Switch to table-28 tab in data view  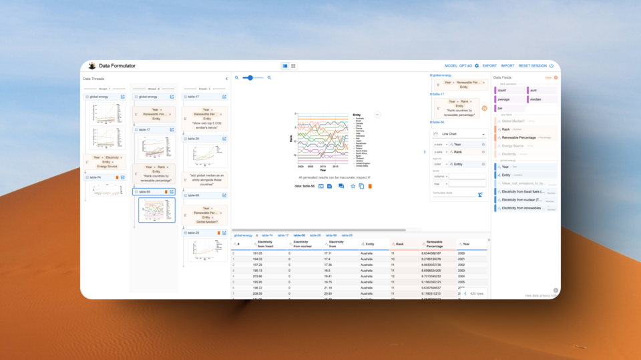point(347,235)
